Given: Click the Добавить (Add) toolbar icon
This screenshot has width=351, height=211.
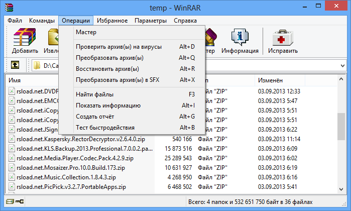Looking at the screenshot, I should pyautogui.click(x=25, y=37).
